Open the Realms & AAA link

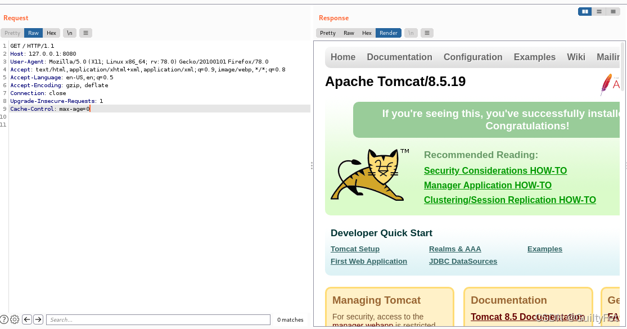(455, 249)
